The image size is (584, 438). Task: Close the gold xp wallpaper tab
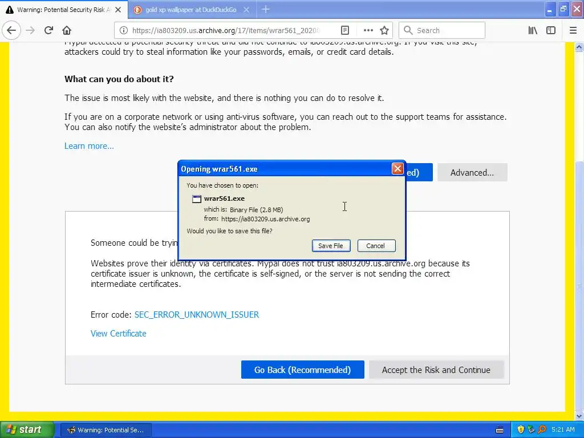[246, 10]
